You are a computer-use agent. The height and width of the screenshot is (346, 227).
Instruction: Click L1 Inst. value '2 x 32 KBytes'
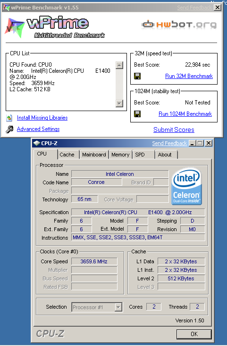tap(181, 270)
